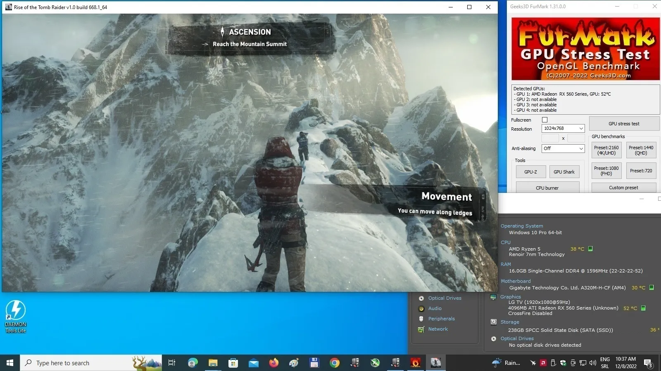The height and width of the screenshot is (371, 661).
Task: Open RAM link in Speccy summary
Action: pos(506,264)
